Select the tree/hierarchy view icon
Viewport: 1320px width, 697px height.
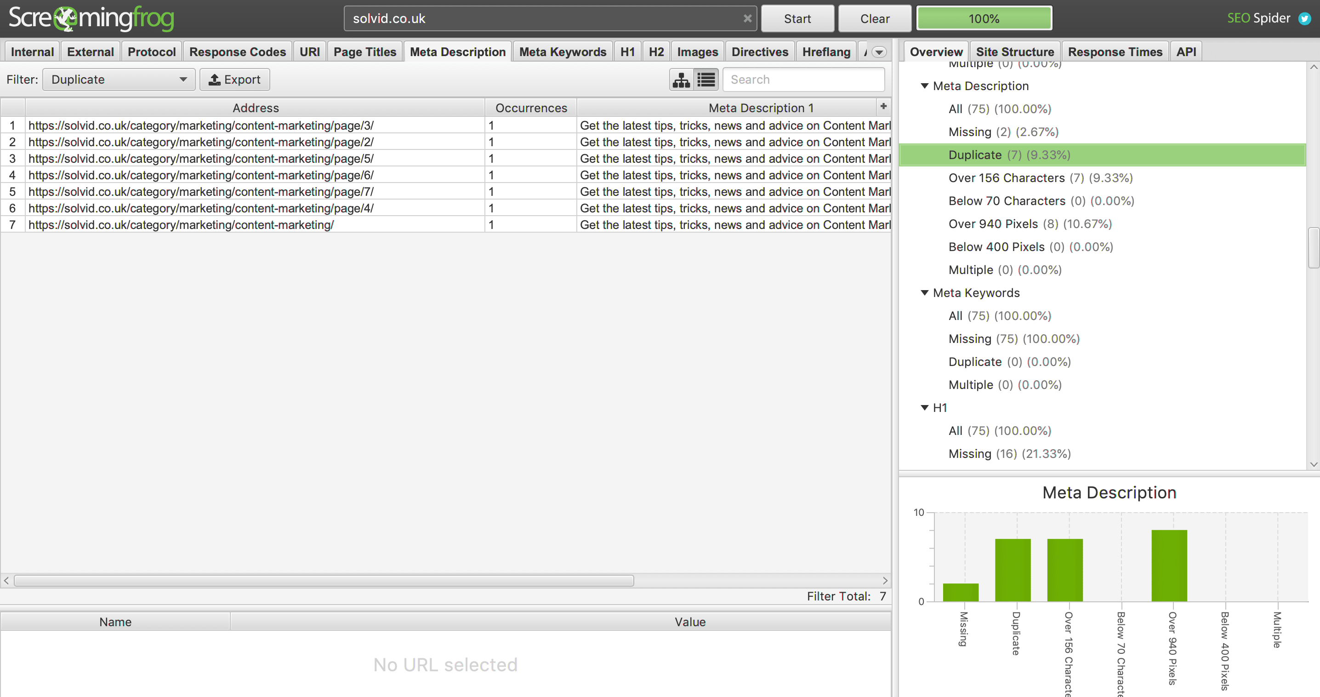coord(683,80)
